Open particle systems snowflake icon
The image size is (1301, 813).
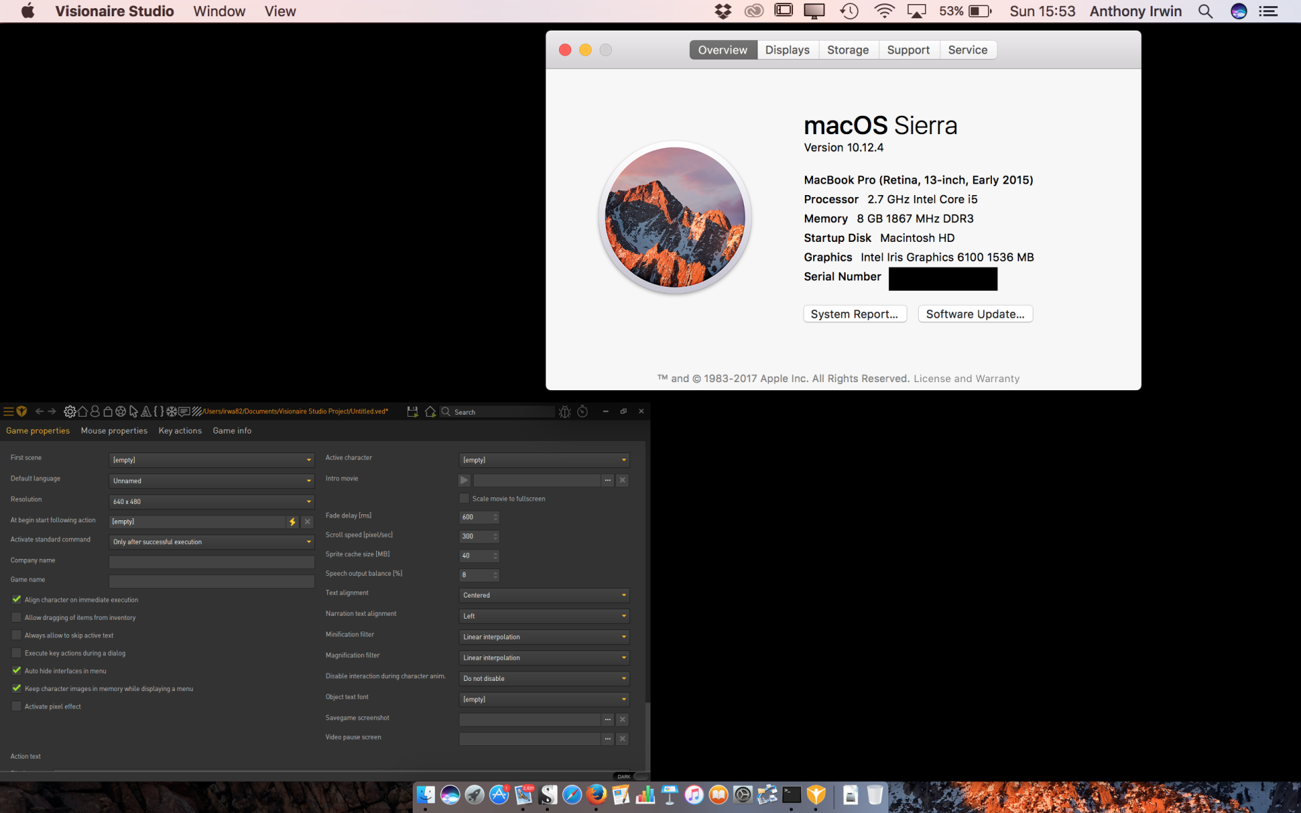point(171,411)
